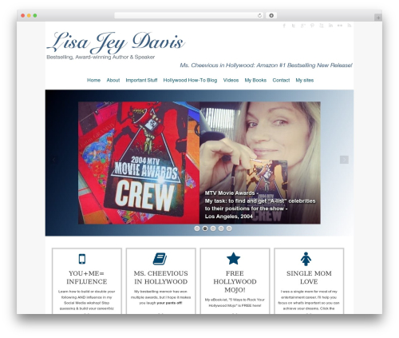Screen dimensions: 399x338
Task: Open the Videos menu item
Action: tap(231, 80)
